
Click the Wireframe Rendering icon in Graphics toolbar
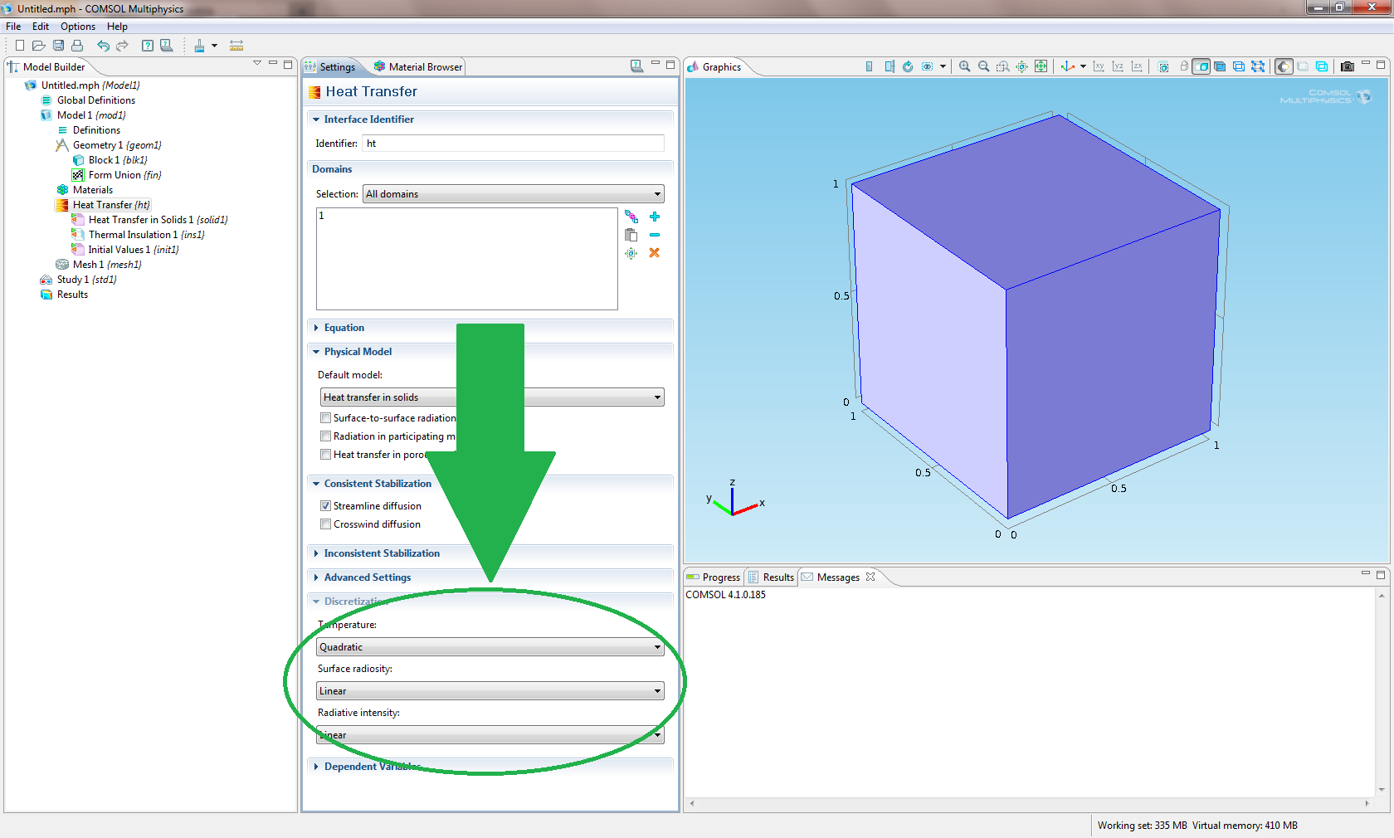pos(1322,66)
